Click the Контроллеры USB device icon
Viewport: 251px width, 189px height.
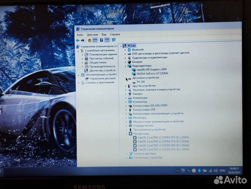(130, 110)
